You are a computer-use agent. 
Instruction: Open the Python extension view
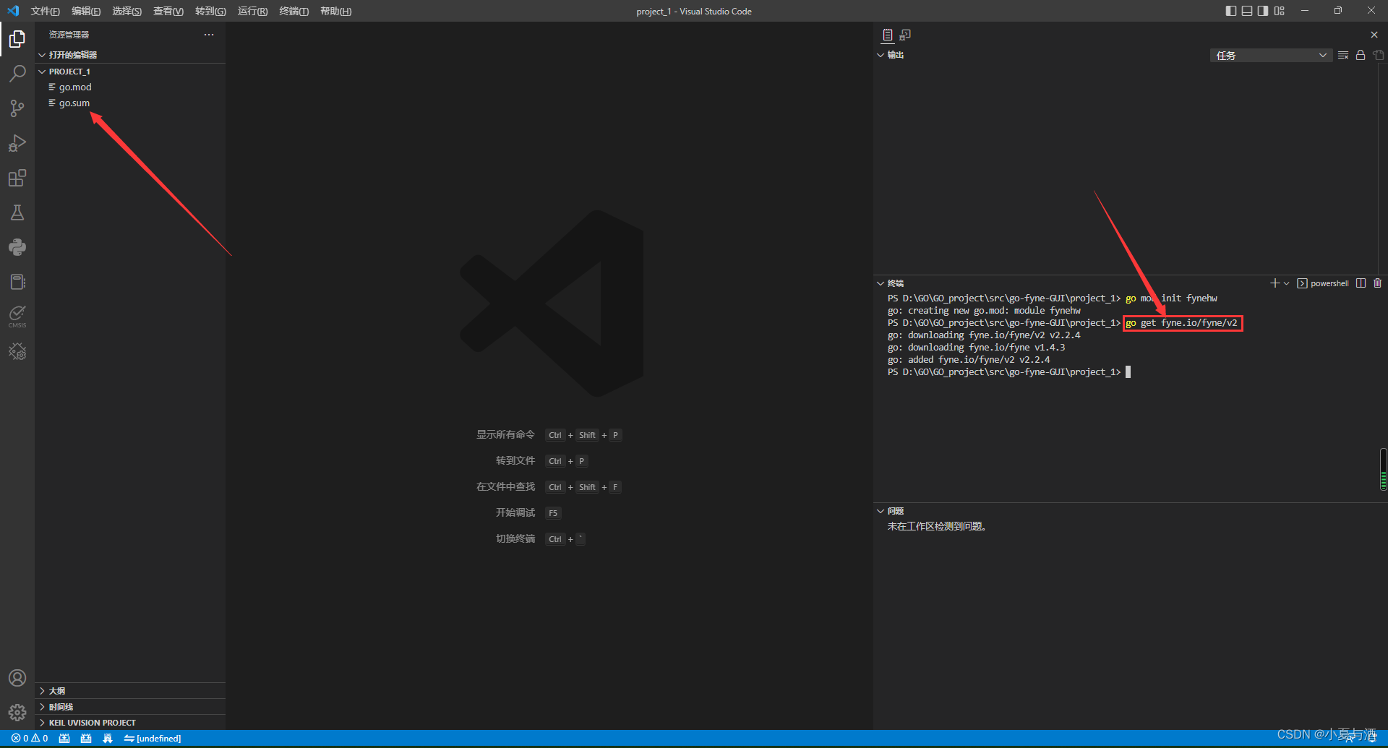(17, 247)
